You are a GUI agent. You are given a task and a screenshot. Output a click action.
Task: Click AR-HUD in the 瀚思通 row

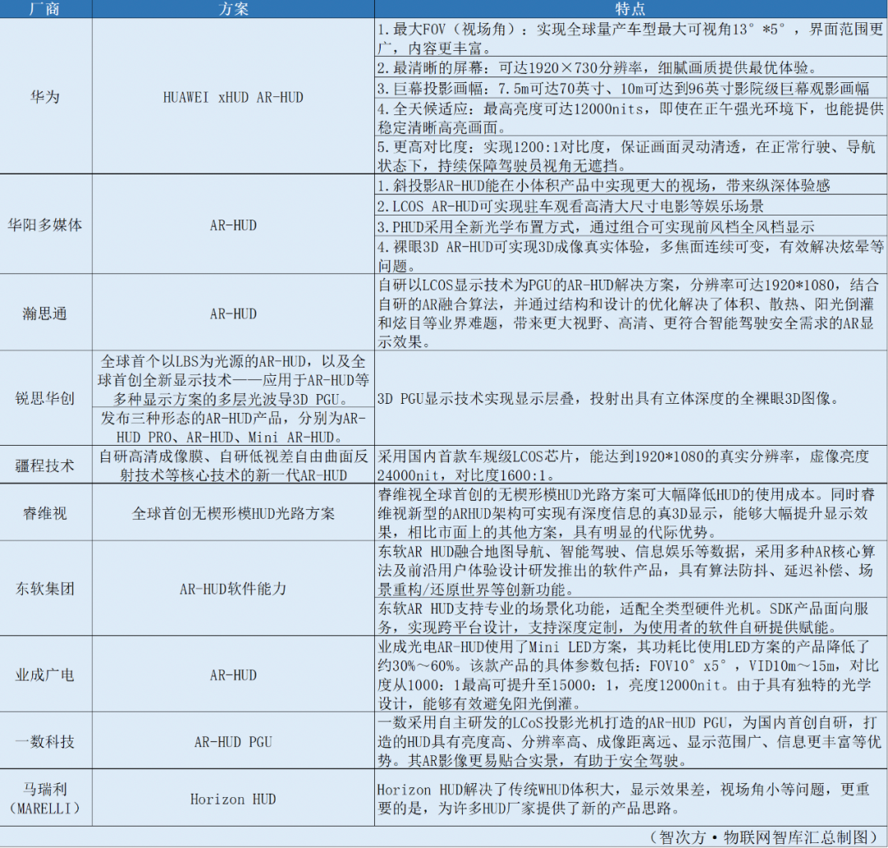233,313
